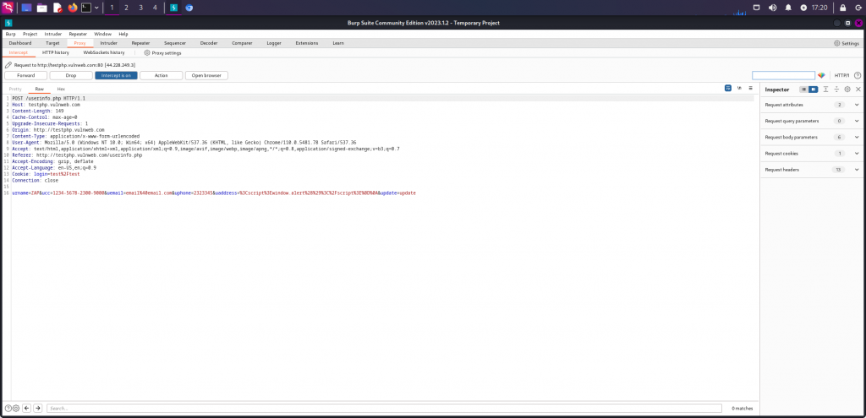Click into the bottom Search field
The height and width of the screenshot is (418, 866).
point(384,408)
